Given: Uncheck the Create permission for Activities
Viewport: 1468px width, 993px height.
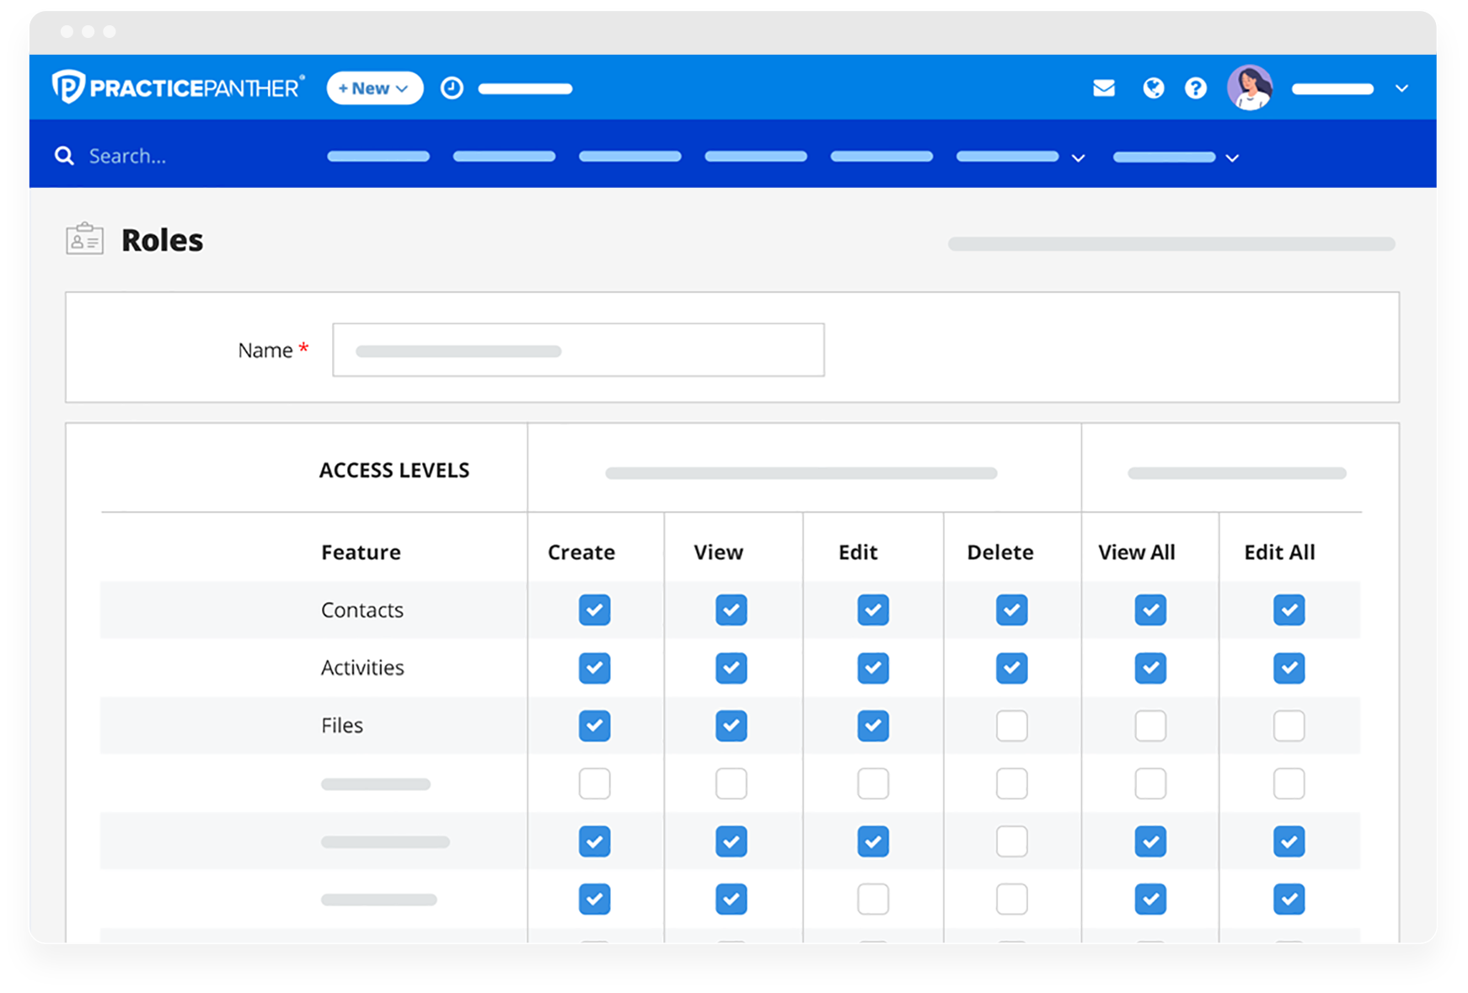Looking at the screenshot, I should [595, 668].
